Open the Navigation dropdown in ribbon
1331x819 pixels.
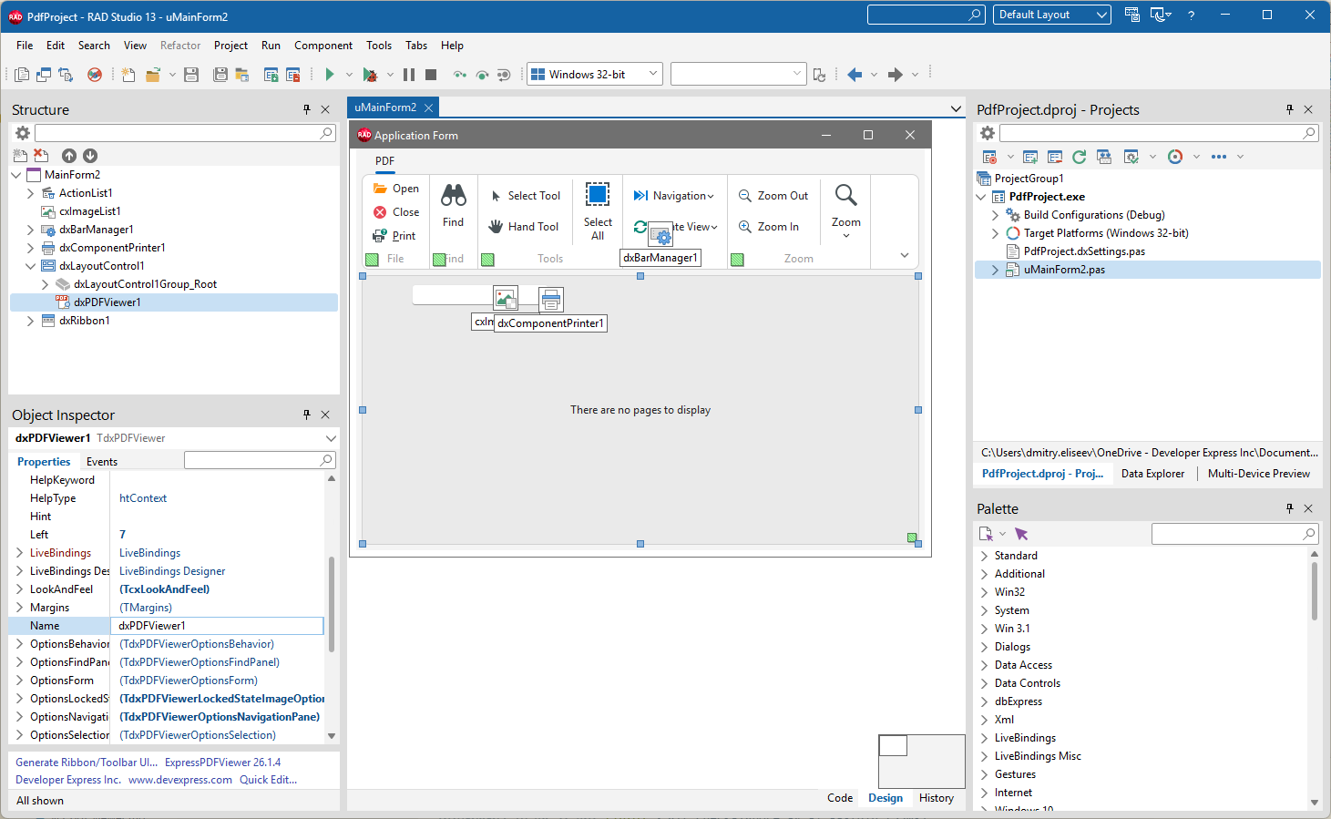pyautogui.click(x=674, y=196)
